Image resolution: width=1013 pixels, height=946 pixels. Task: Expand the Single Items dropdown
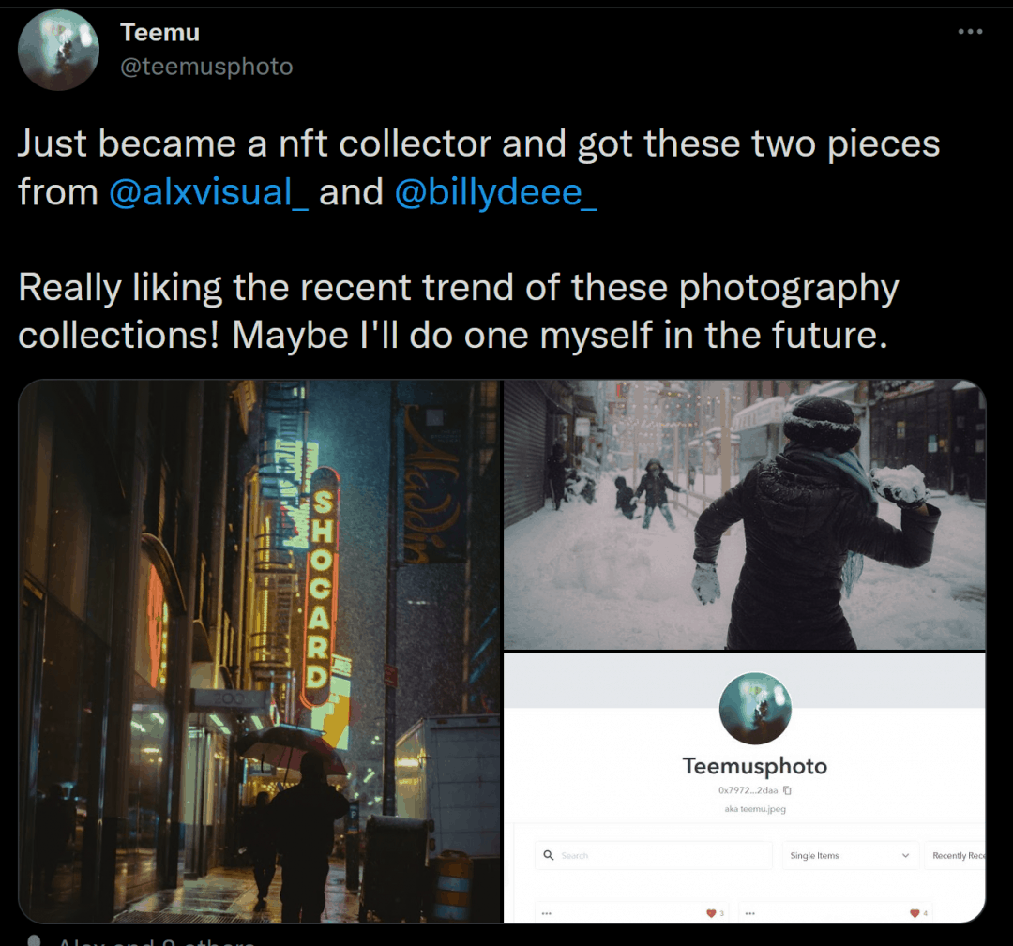849,855
